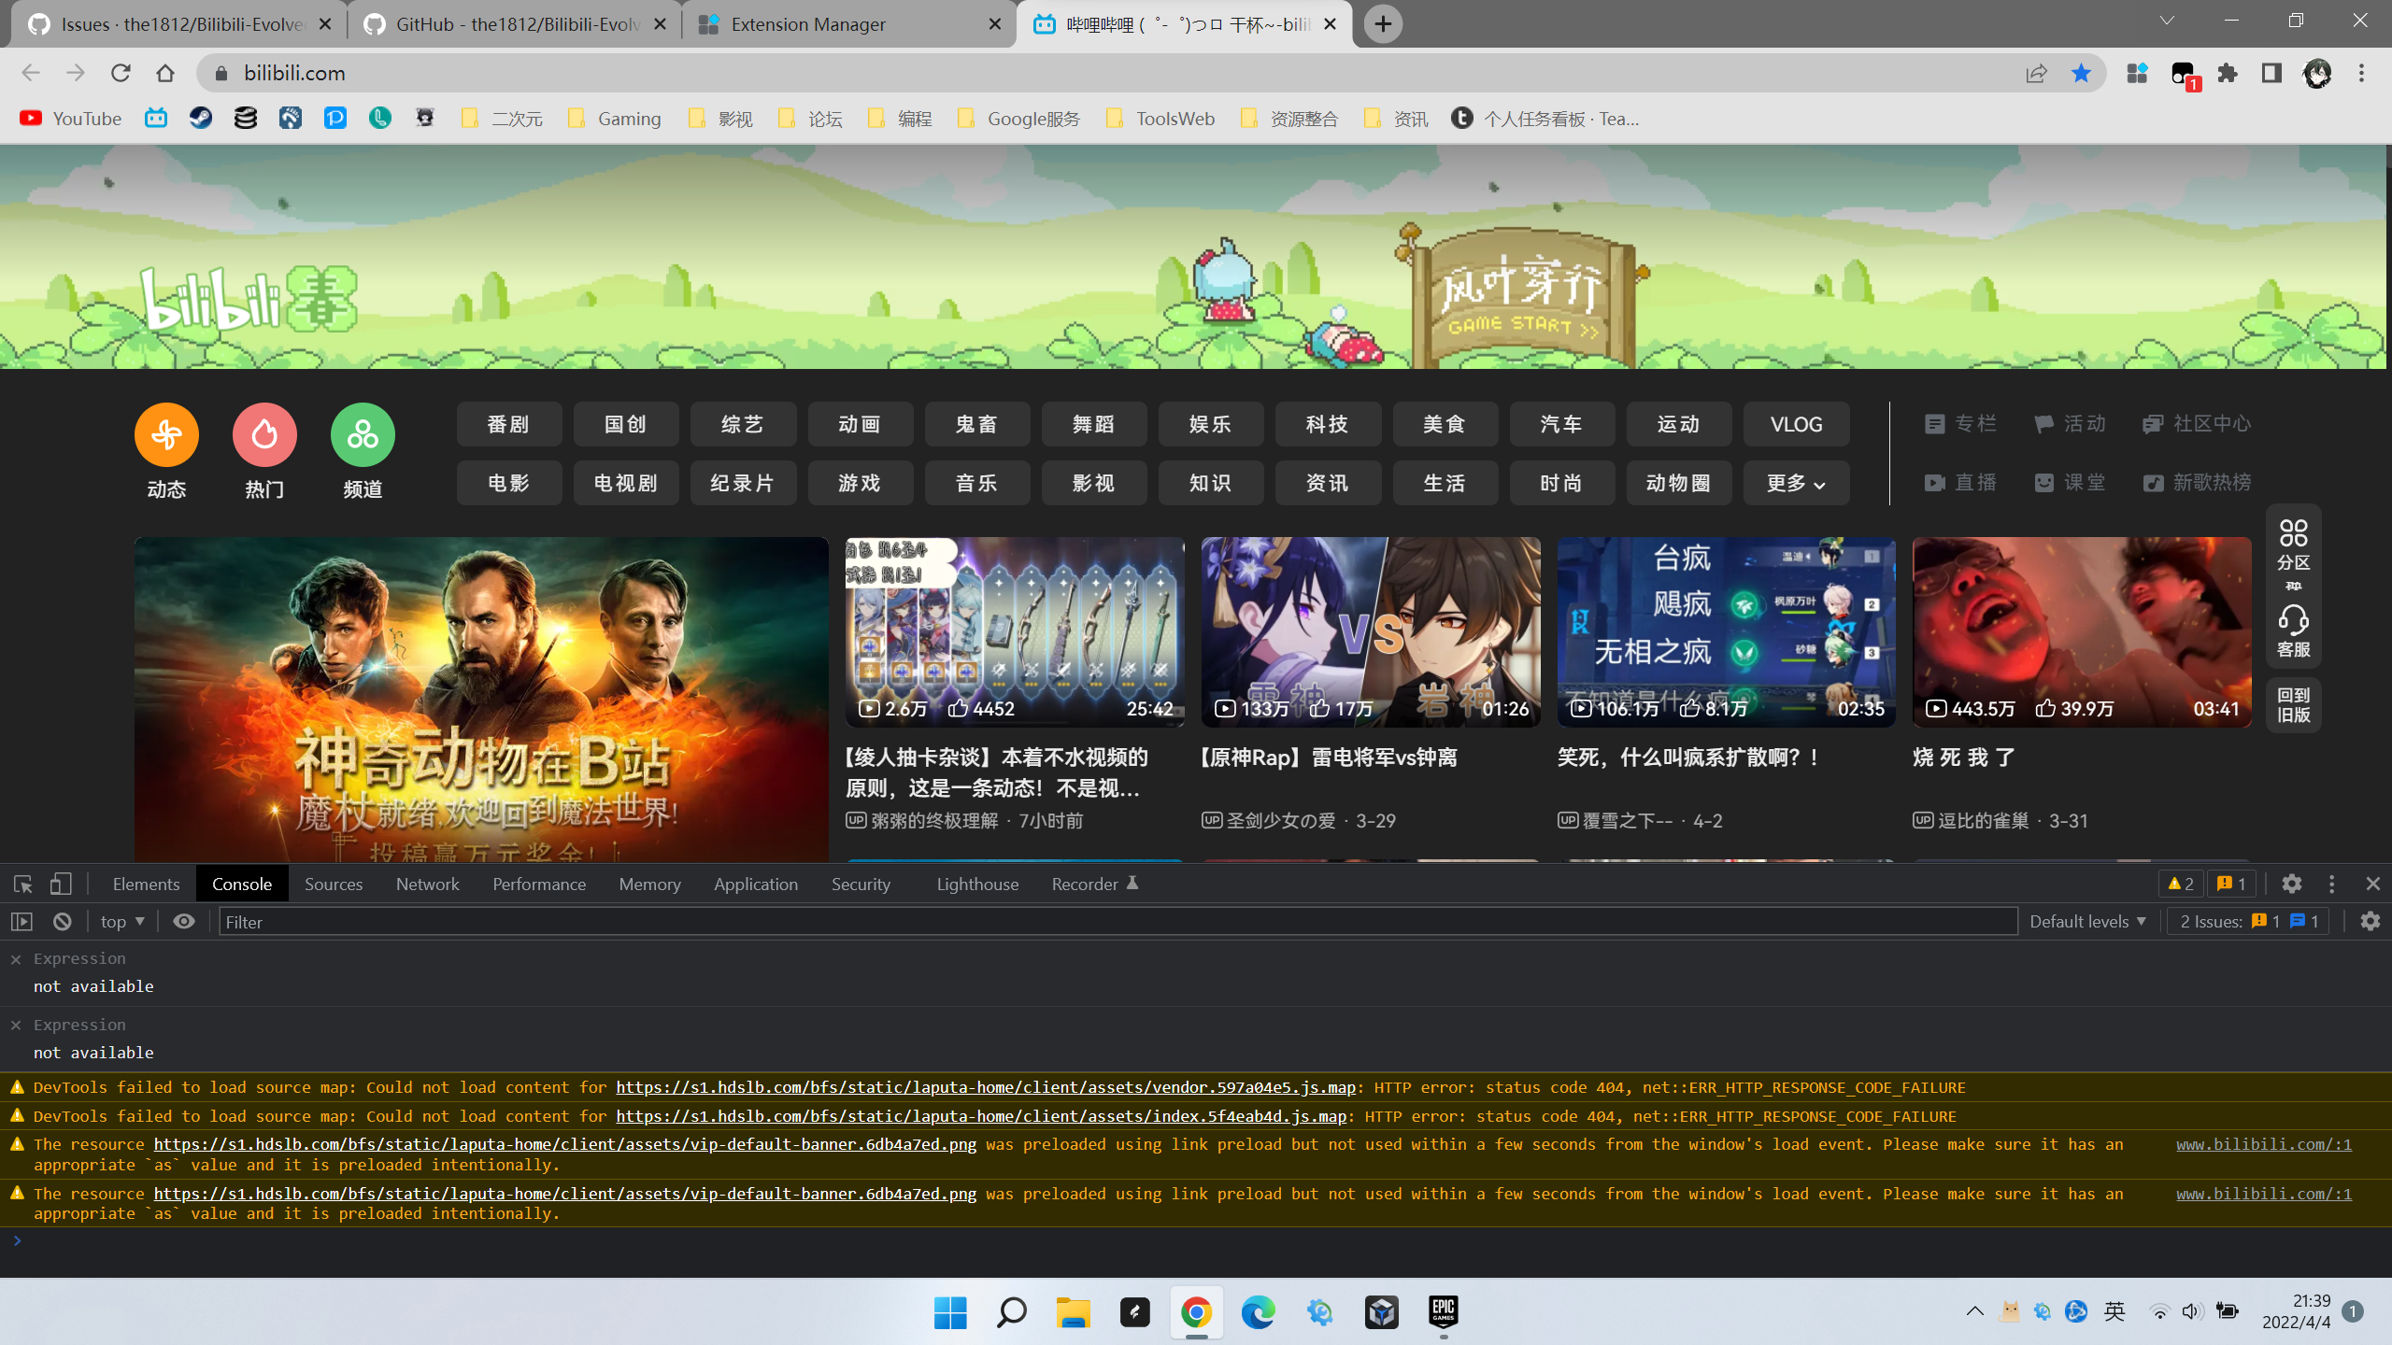Click the 频道 channels icon
This screenshot has width=2392, height=1345.
click(x=362, y=433)
